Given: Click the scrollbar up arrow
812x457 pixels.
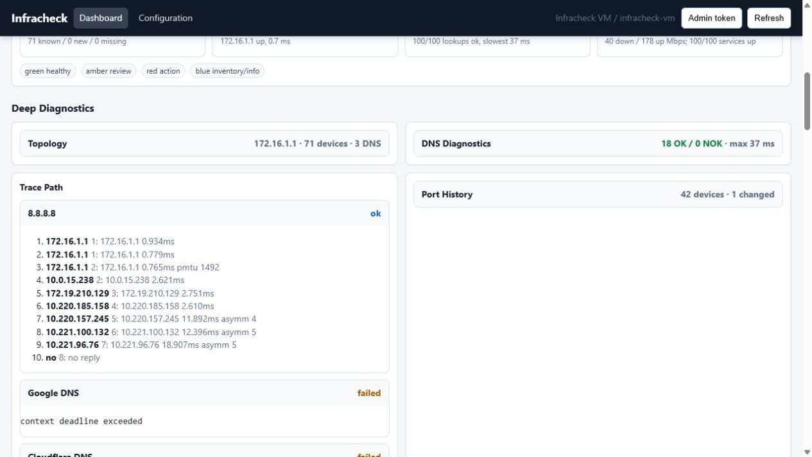Looking at the screenshot, I should pyautogui.click(x=807, y=5).
